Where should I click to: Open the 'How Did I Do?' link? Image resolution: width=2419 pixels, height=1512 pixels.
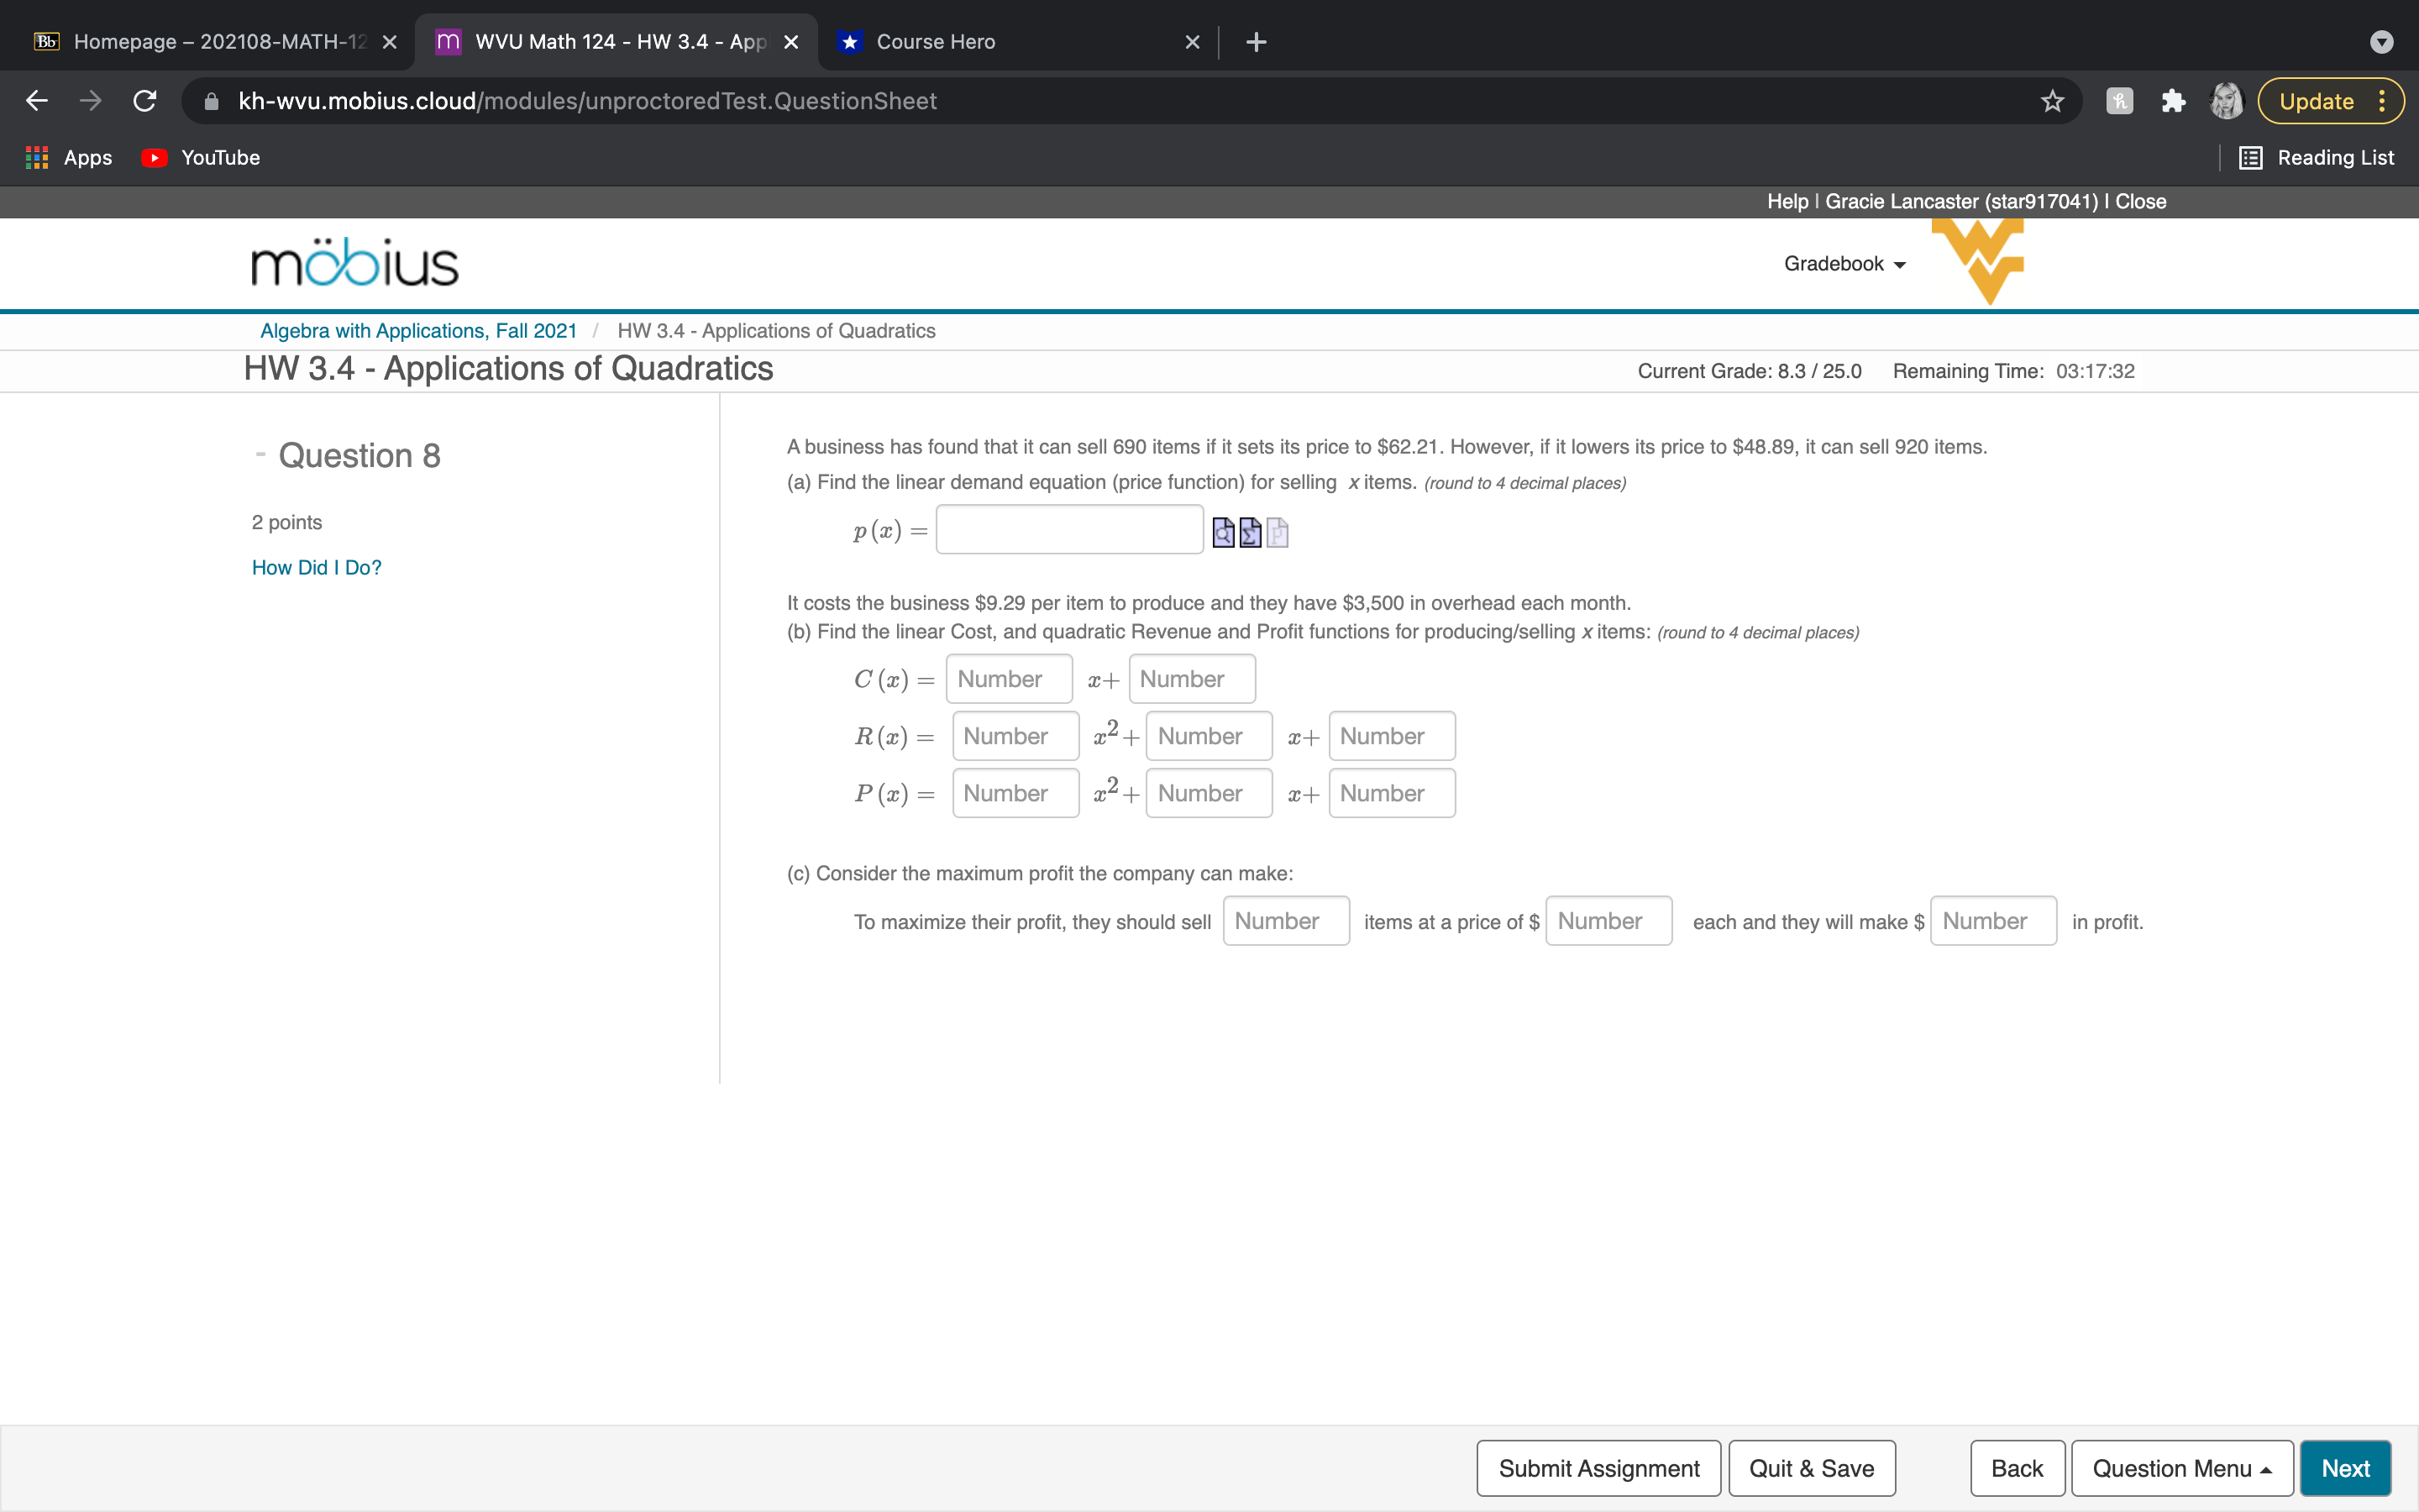(x=316, y=567)
